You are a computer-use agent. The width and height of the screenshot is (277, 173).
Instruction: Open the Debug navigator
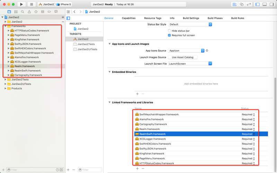(x=43, y=12)
